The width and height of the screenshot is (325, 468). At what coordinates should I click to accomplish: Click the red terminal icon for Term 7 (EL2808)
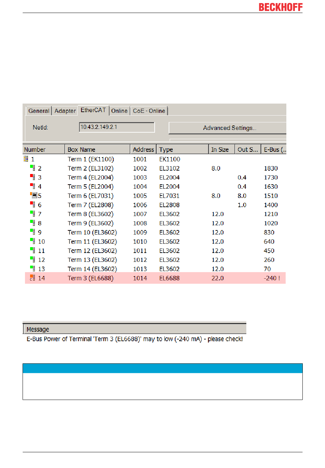(32, 204)
